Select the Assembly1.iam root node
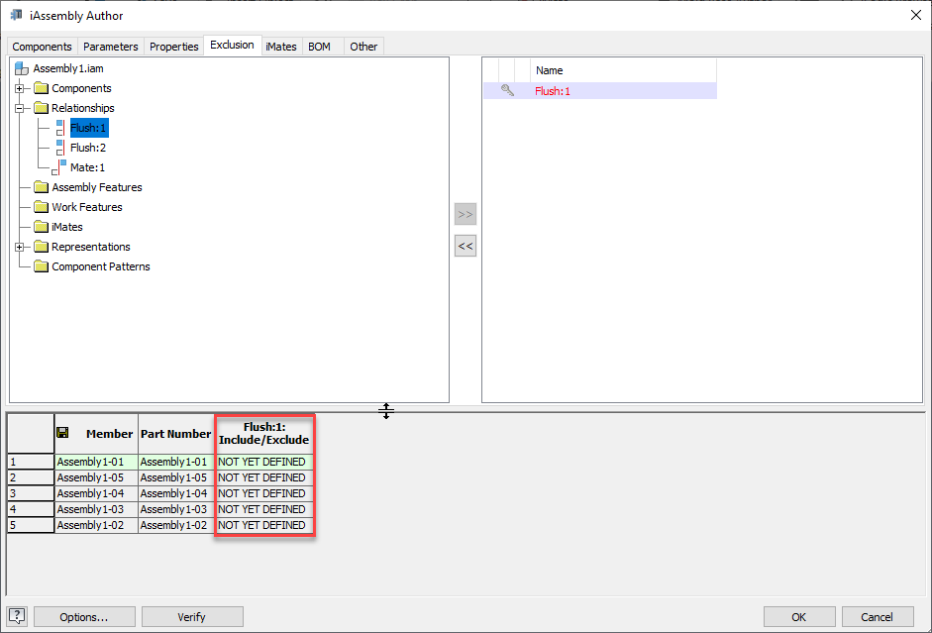Image resolution: width=932 pixels, height=633 pixels. click(68, 68)
